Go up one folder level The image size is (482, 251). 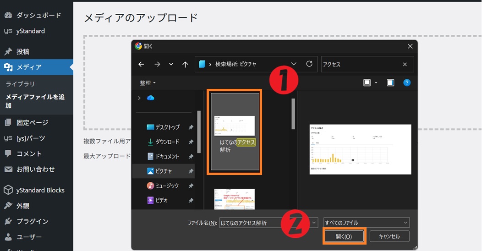[x=185, y=64]
